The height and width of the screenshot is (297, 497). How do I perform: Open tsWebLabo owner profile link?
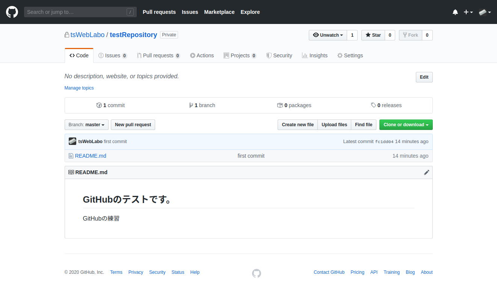pyautogui.click(x=88, y=35)
